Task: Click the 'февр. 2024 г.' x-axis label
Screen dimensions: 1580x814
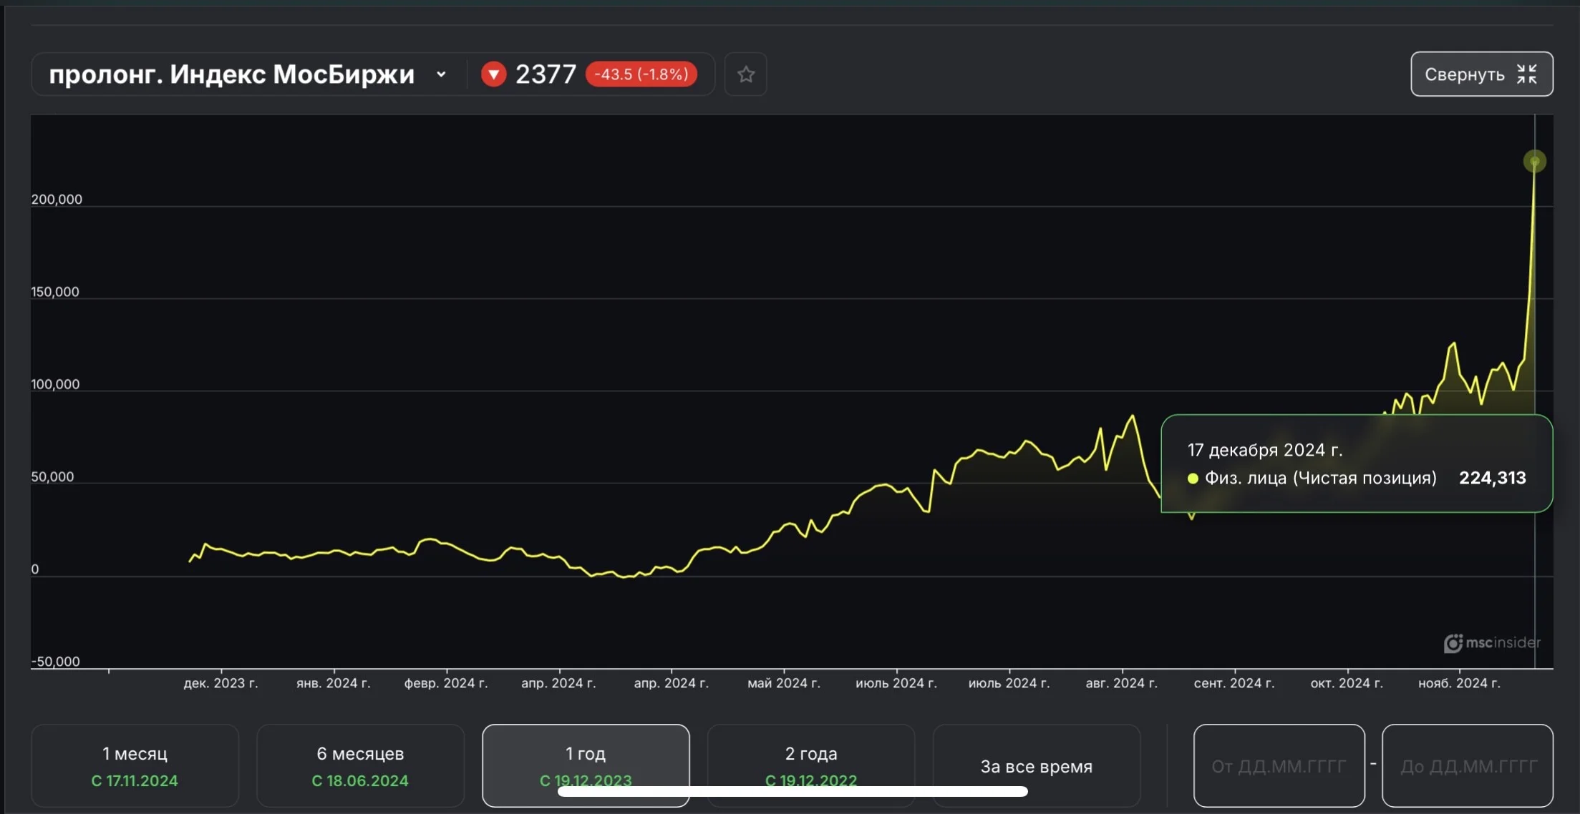Action: pyautogui.click(x=446, y=683)
